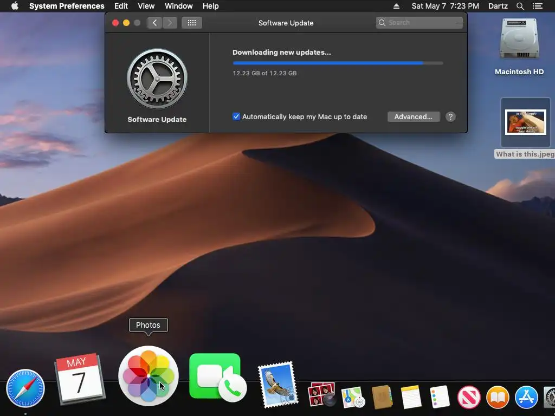Go back in System Preferences
Viewport: 555px width, 416px height.
click(x=154, y=23)
